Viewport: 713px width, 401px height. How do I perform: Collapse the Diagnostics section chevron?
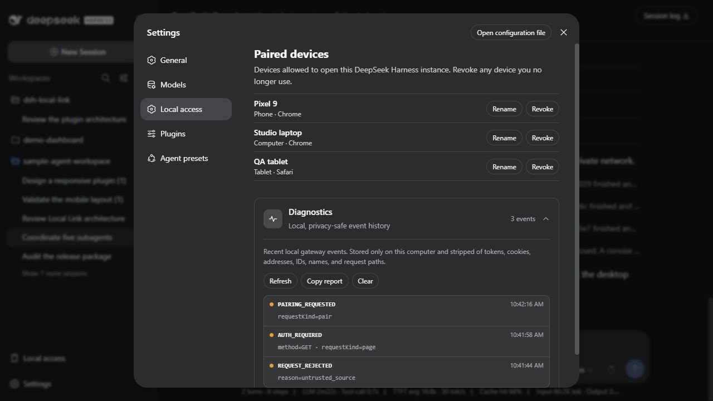546,219
